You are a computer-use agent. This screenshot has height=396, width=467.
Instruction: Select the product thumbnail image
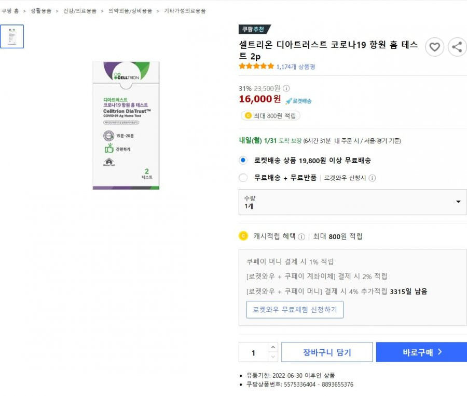tap(12, 36)
